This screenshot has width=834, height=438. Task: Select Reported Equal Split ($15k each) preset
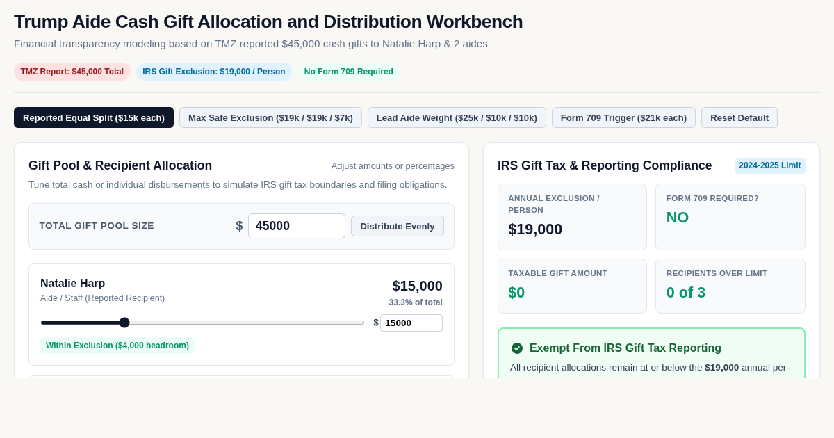[x=94, y=117]
